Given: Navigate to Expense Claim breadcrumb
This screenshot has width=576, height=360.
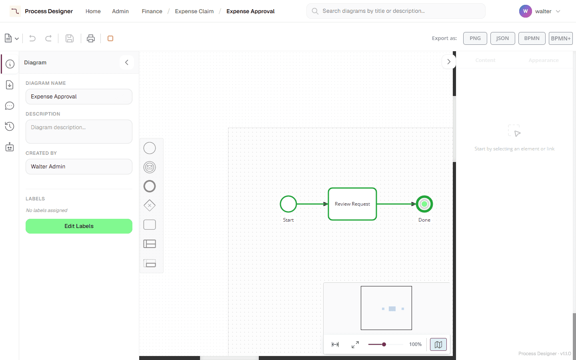Looking at the screenshot, I should (x=194, y=11).
